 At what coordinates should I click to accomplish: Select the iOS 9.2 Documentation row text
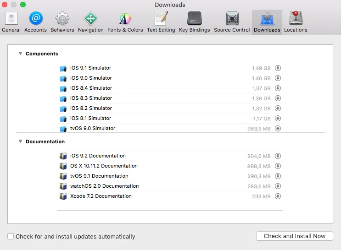tap(98, 156)
